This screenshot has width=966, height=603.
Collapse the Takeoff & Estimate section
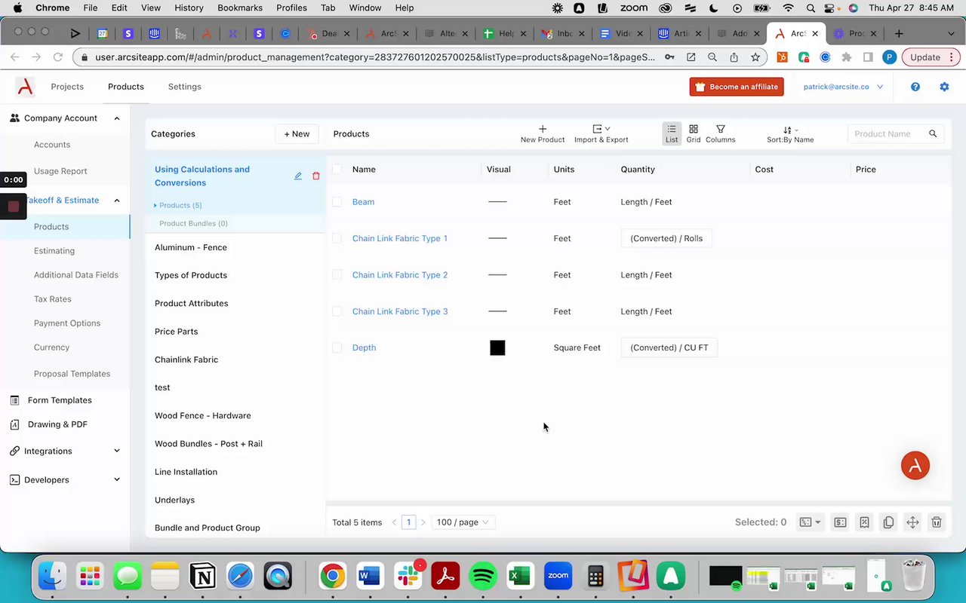117,200
